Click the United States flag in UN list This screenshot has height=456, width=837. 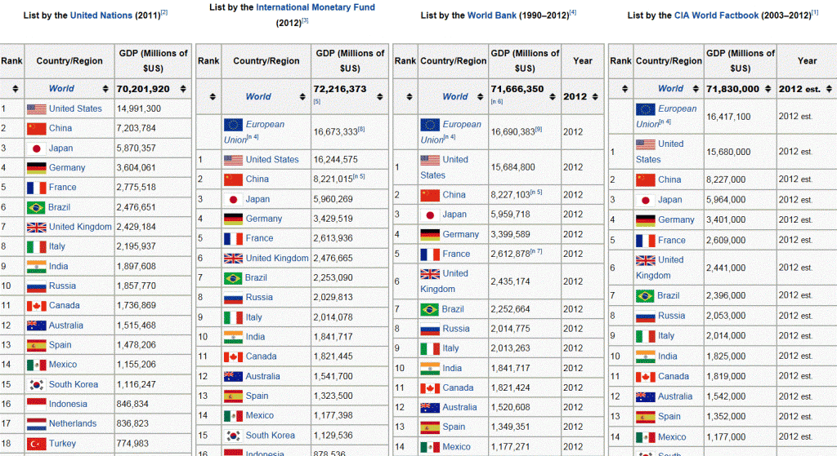tap(36, 109)
